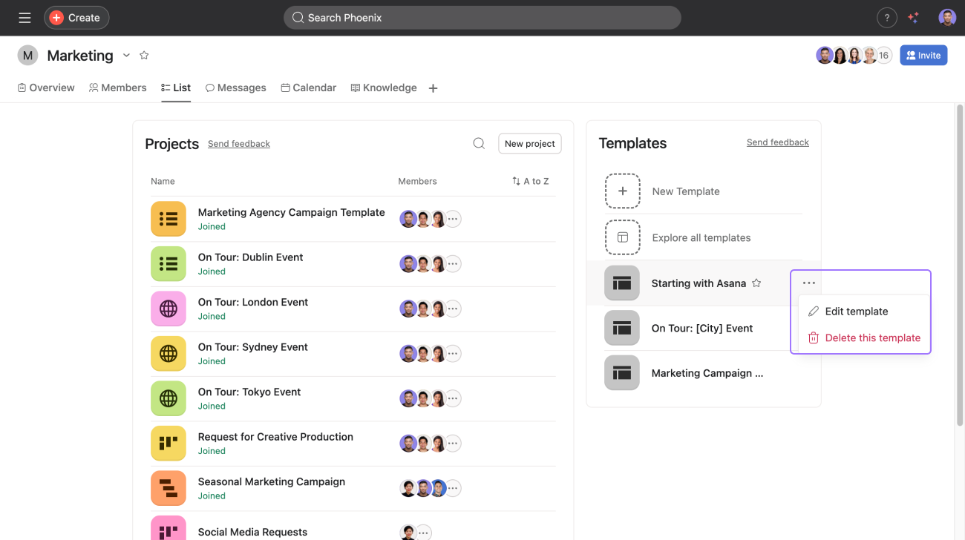Viewport: 965px width, 540px height.
Task: Click the Explore all templates icon
Action: 622,237
